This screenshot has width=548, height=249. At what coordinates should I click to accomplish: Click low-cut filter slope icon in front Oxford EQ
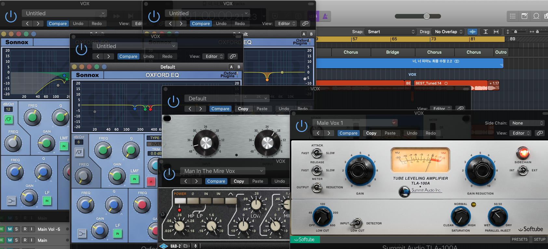pos(79,152)
